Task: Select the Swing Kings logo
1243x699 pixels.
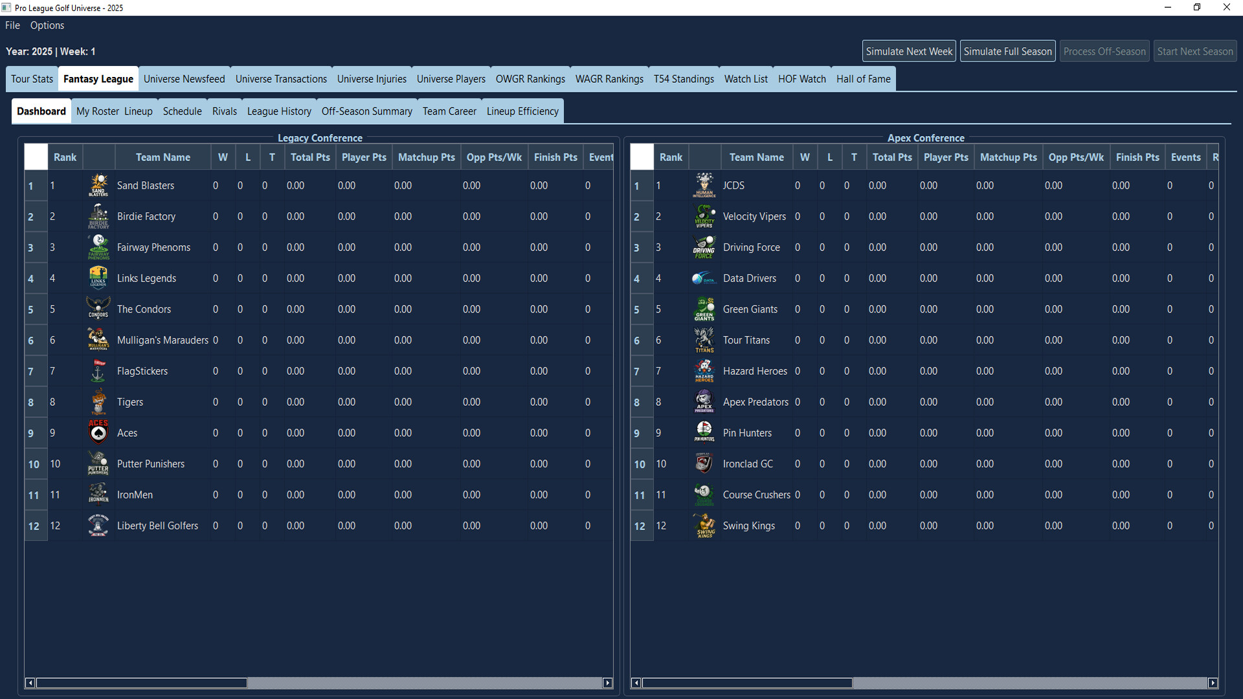Action: [704, 526]
